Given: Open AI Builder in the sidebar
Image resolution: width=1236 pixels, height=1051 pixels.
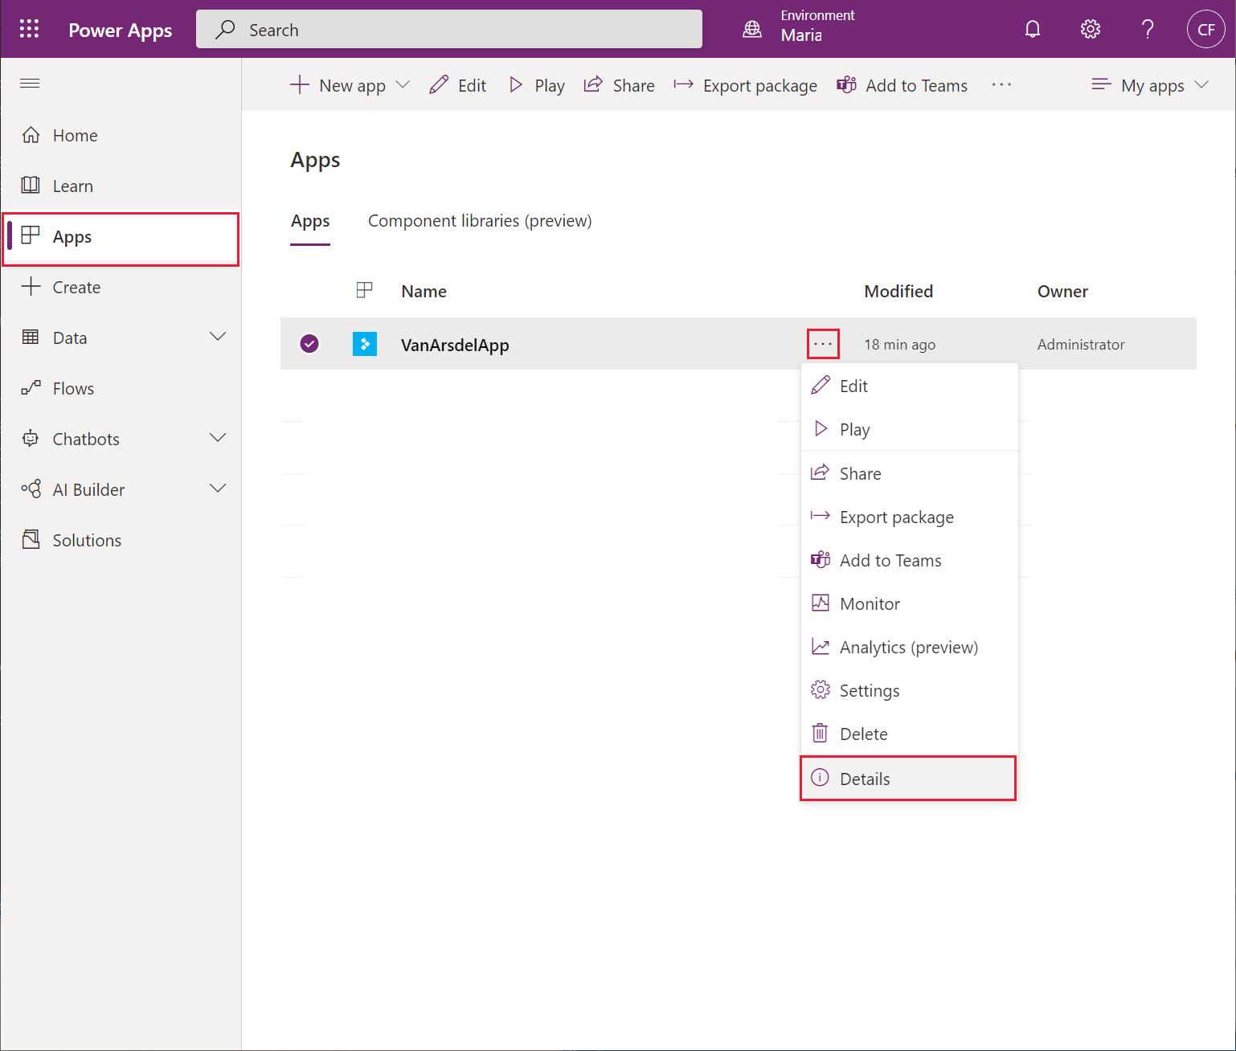Looking at the screenshot, I should click(88, 489).
